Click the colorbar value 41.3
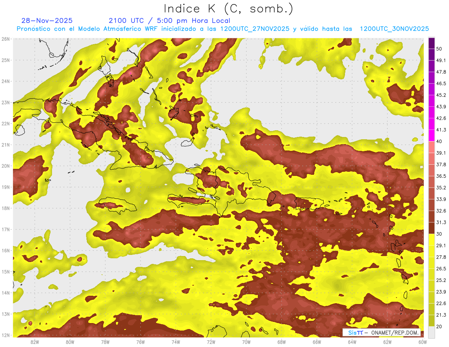The height and width of the screenshot is (347, 449). click(441, 130)
